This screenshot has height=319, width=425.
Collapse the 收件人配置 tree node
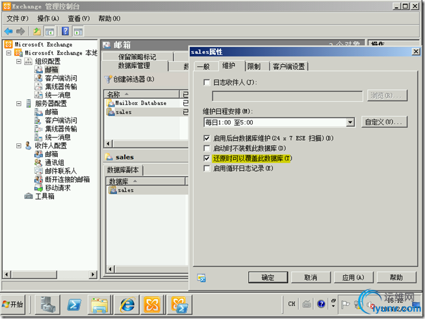point(19,146)
